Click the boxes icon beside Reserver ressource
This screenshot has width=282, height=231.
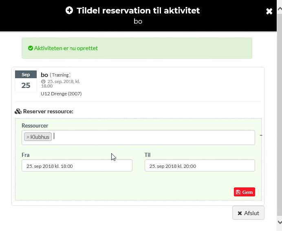tap(18, 112)
